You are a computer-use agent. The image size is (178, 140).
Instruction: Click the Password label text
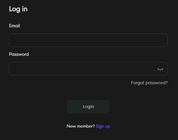coord(19,54)
